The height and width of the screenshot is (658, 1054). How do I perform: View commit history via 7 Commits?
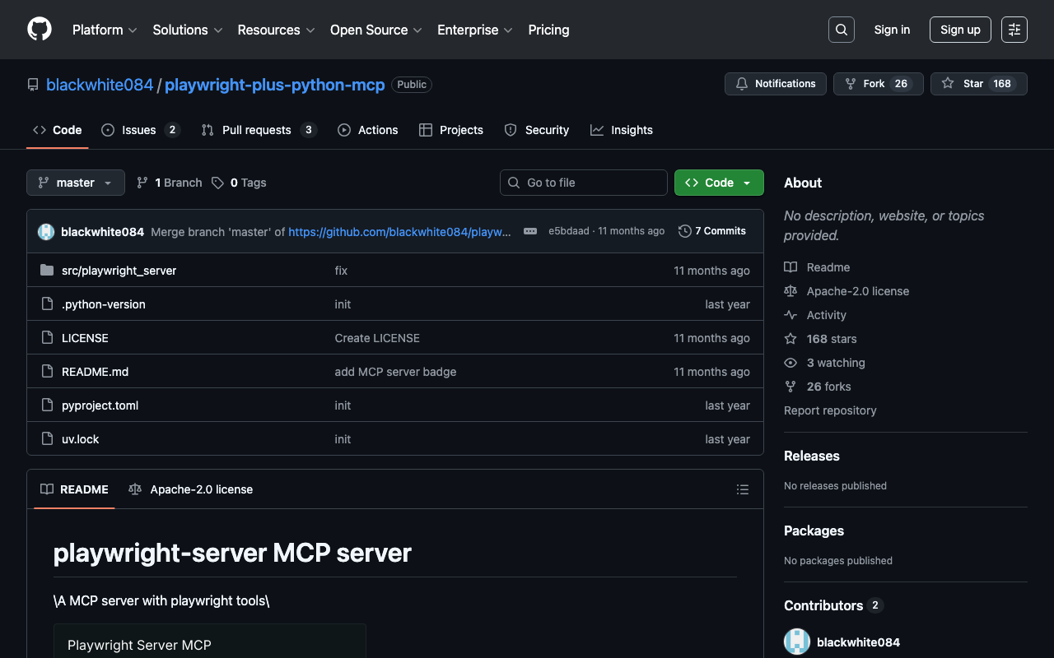coord(712,231)
